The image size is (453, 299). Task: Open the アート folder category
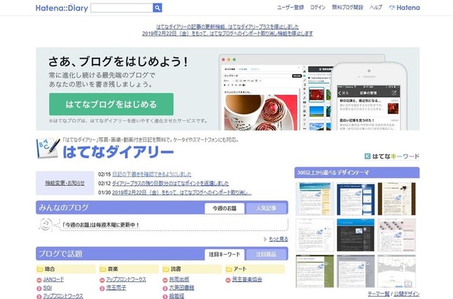237,268
